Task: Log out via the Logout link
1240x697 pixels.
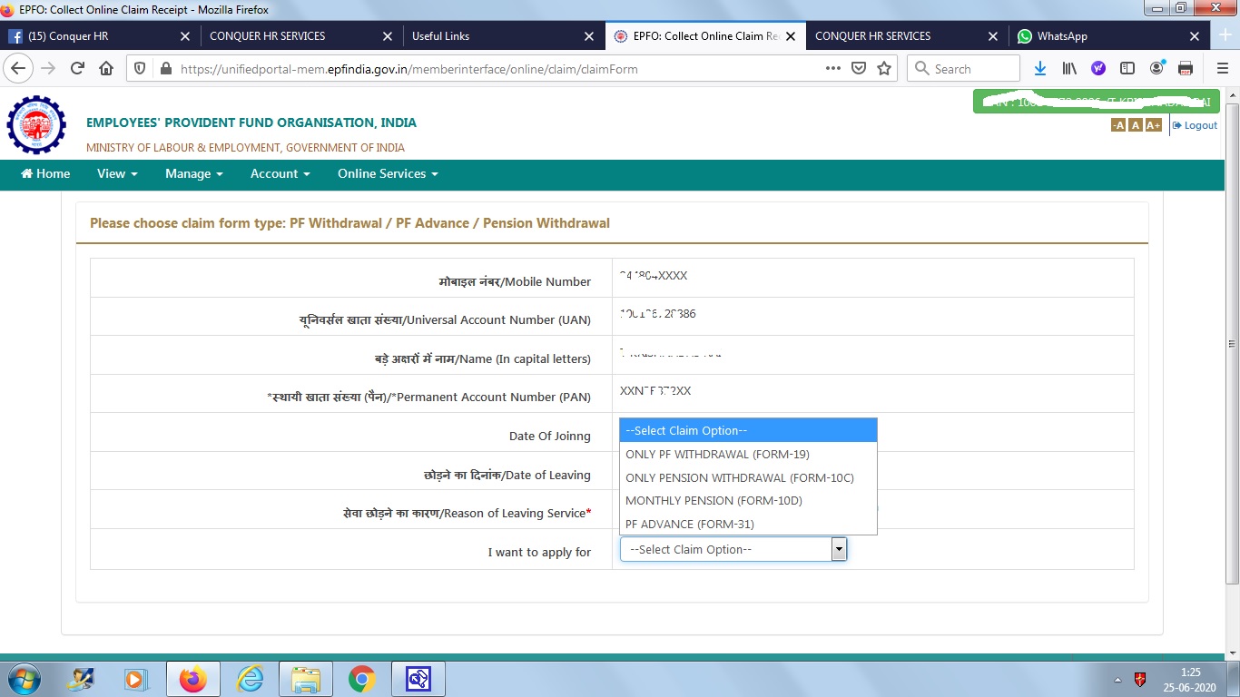Action: point(1195,125)
